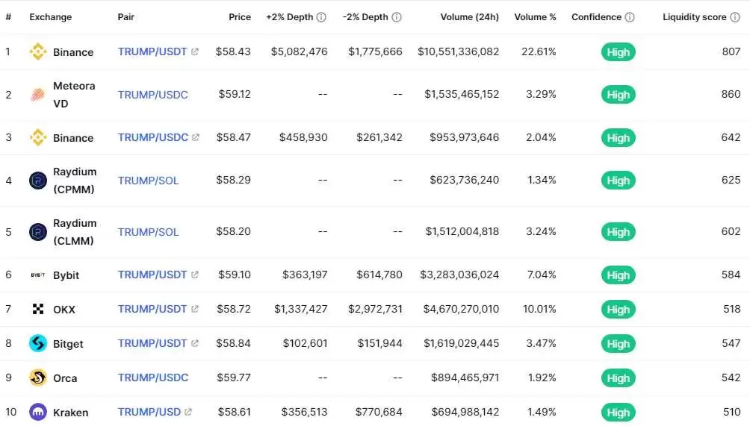The image size is (750, 426).
Task: Click the High confidence badge for OKX
Action: click(618, 310)
